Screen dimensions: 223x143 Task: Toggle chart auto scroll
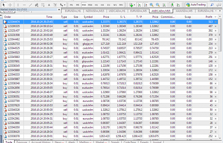139,5
